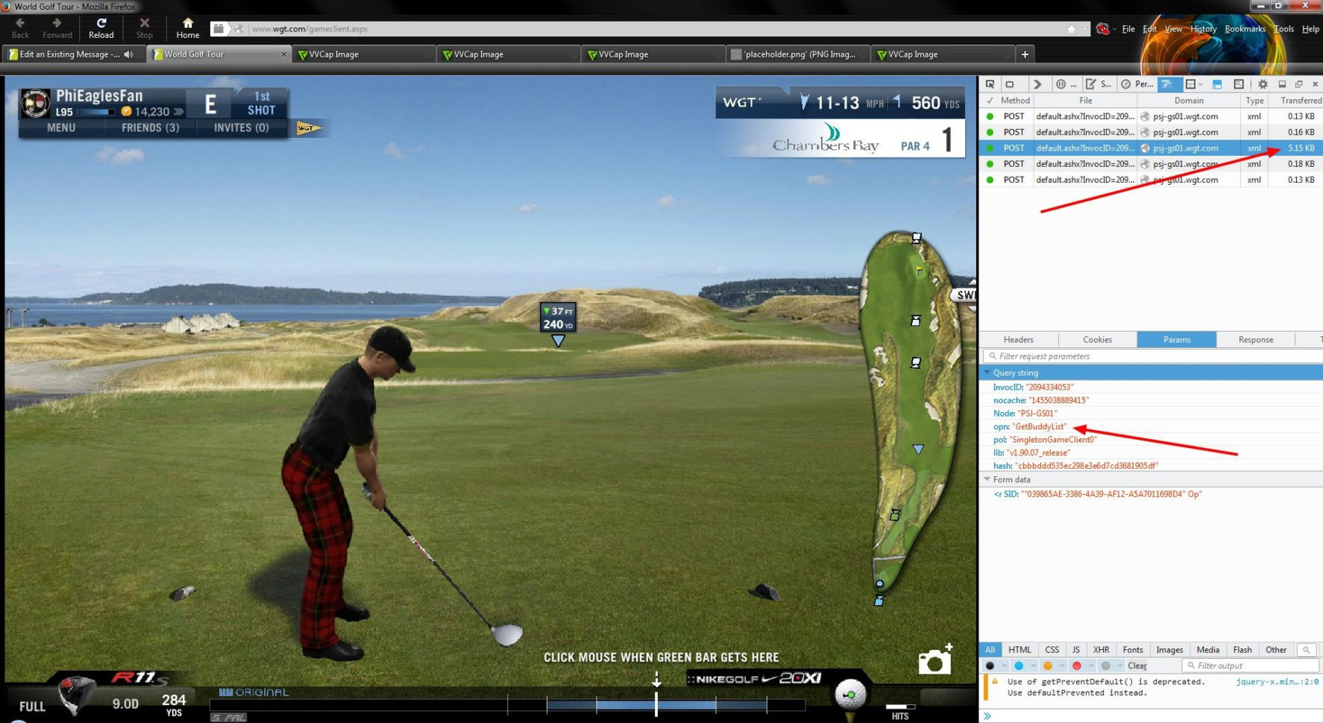
Task: Click the Forward navigation button
Action: (x=57, y=28)
